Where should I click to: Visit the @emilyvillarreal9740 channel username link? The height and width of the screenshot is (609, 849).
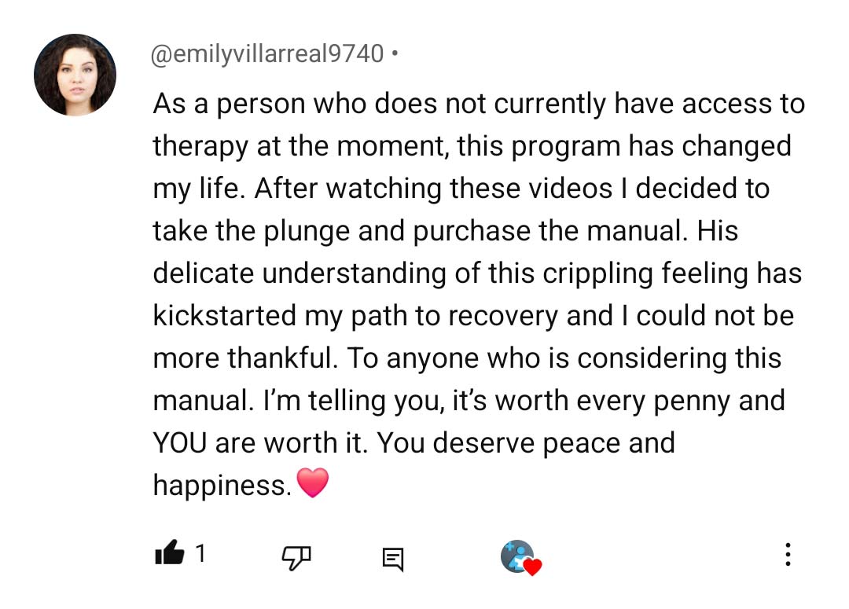[x=268, y=54]
